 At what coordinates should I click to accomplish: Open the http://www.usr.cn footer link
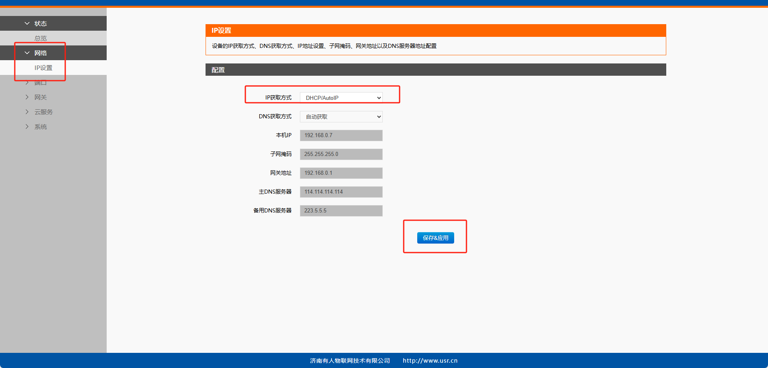(430, 361)
